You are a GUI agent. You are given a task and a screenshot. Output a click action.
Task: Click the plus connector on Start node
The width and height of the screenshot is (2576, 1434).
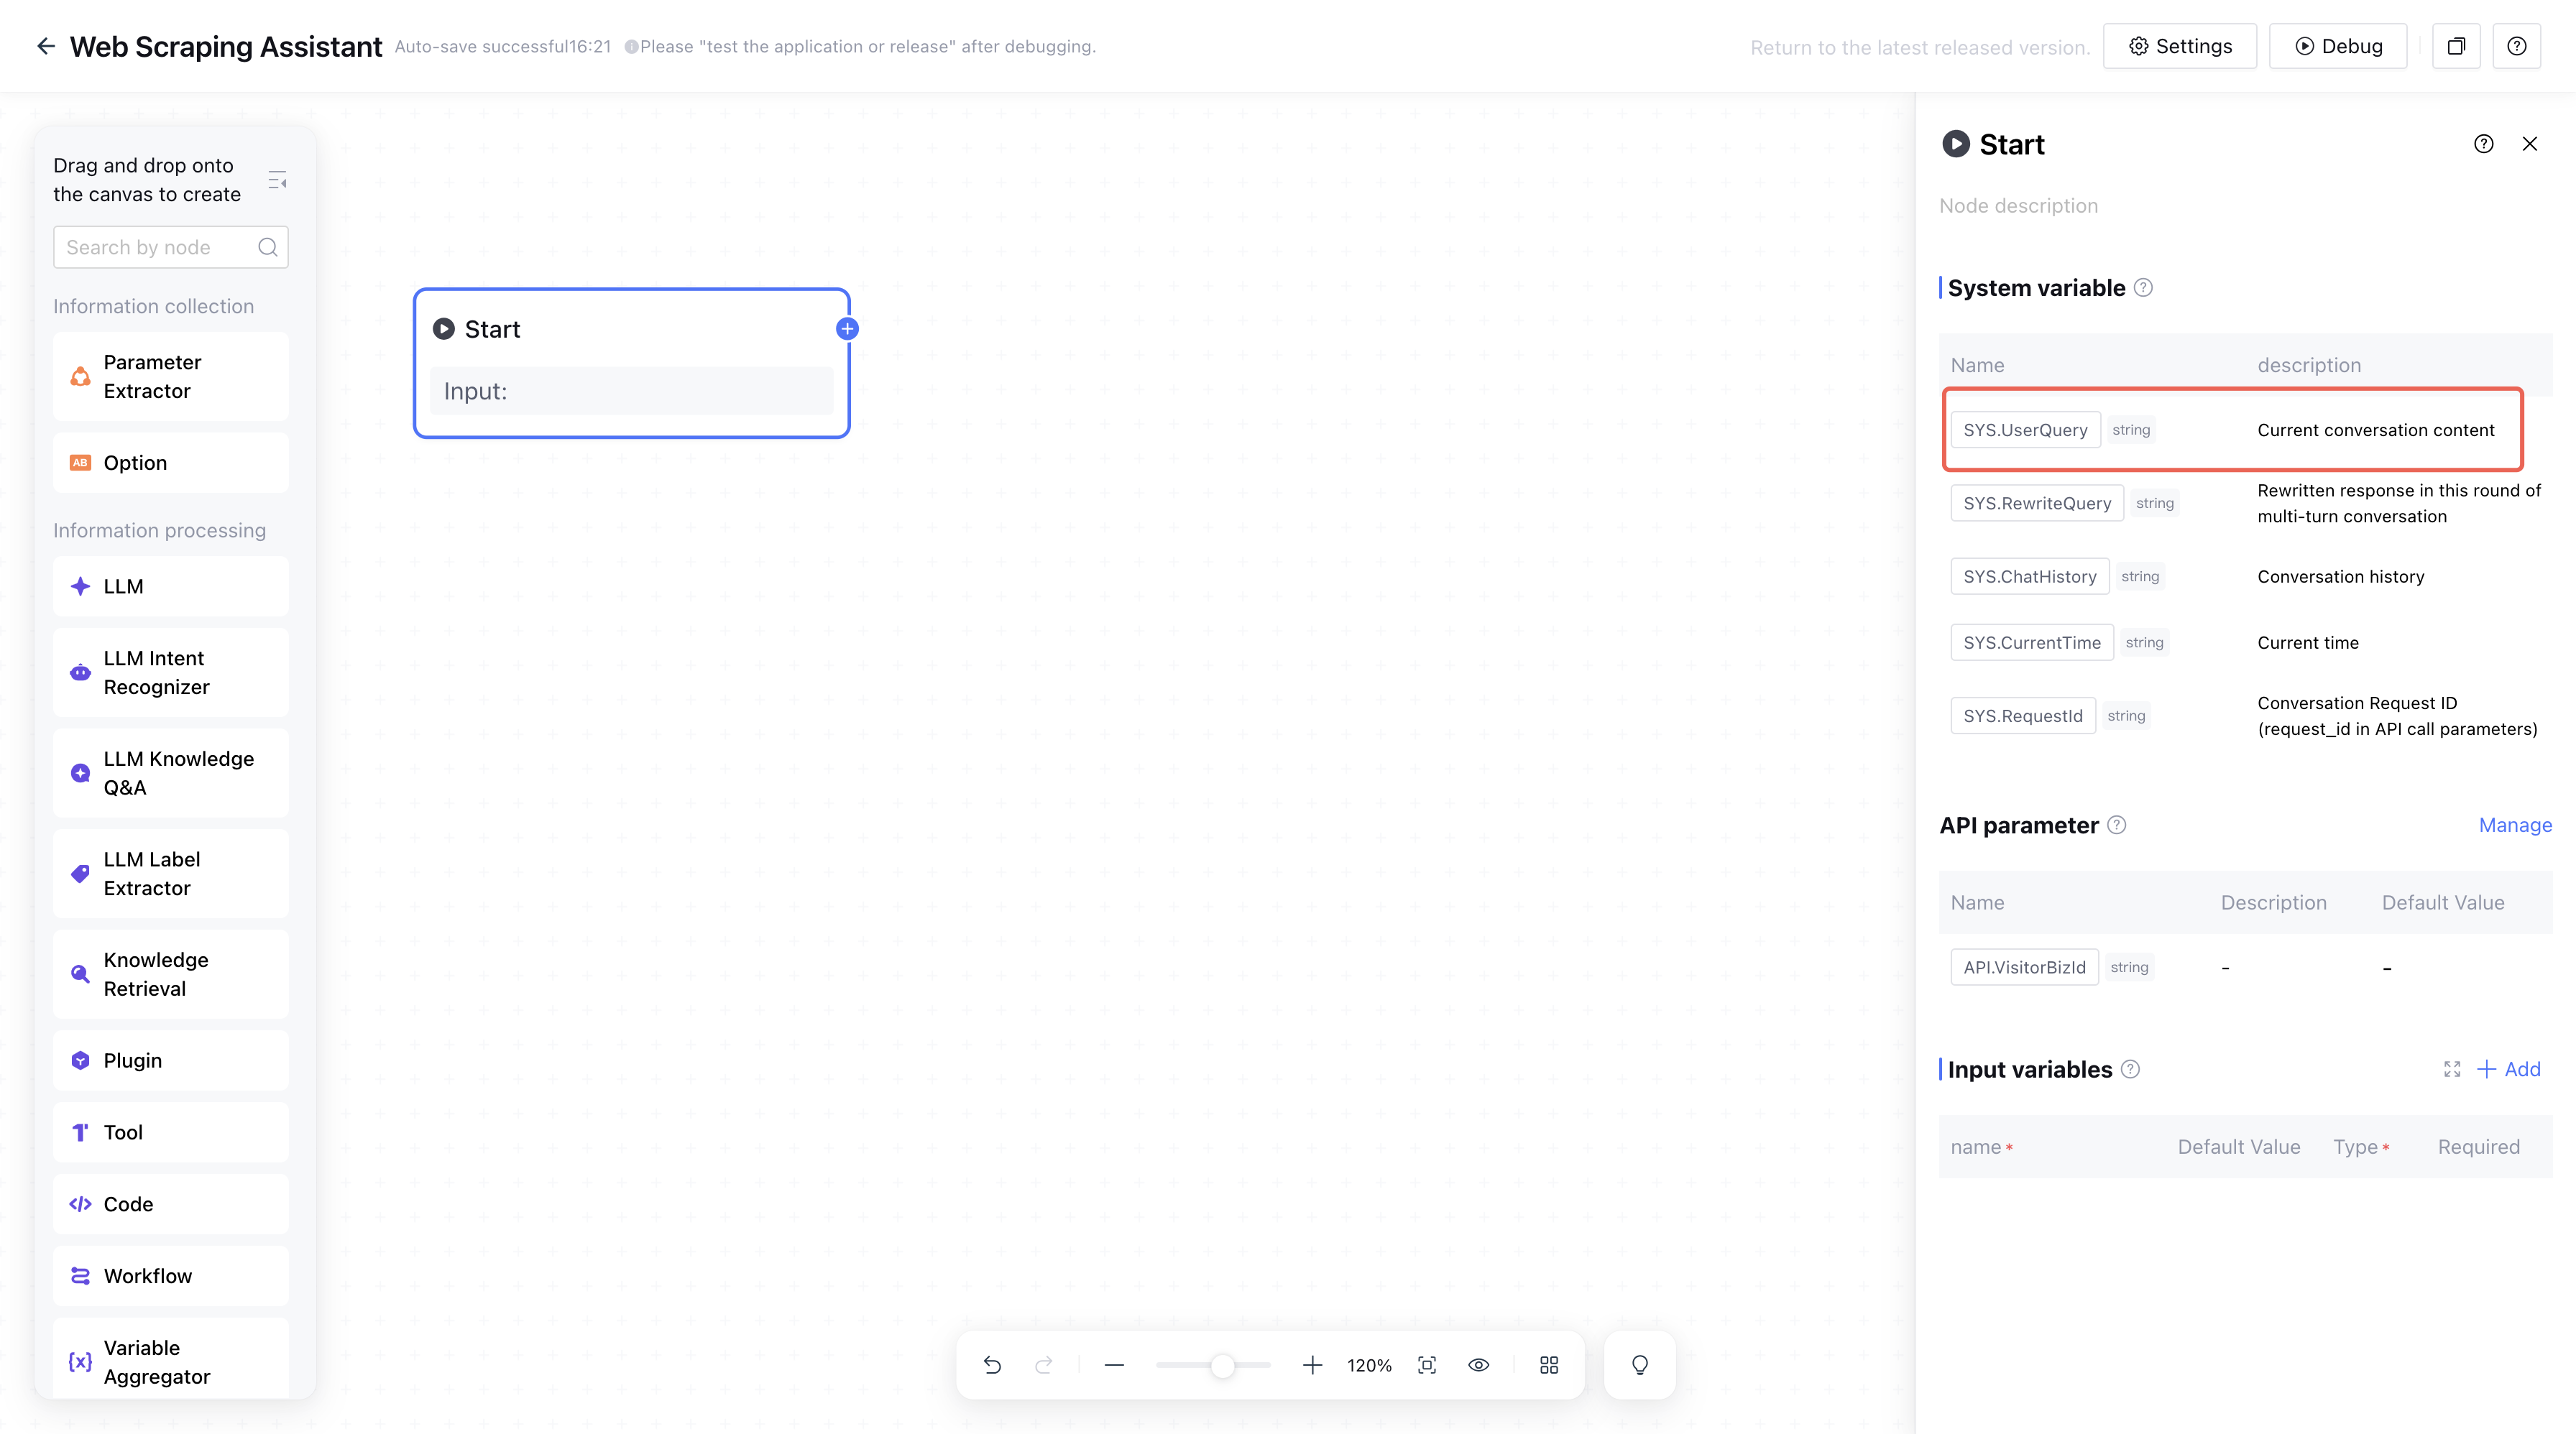point(847,329)
